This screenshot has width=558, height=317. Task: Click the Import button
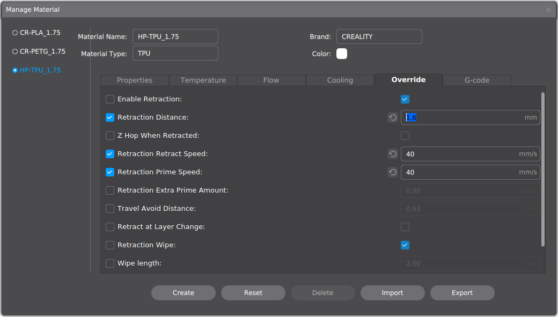pos(392,293)
